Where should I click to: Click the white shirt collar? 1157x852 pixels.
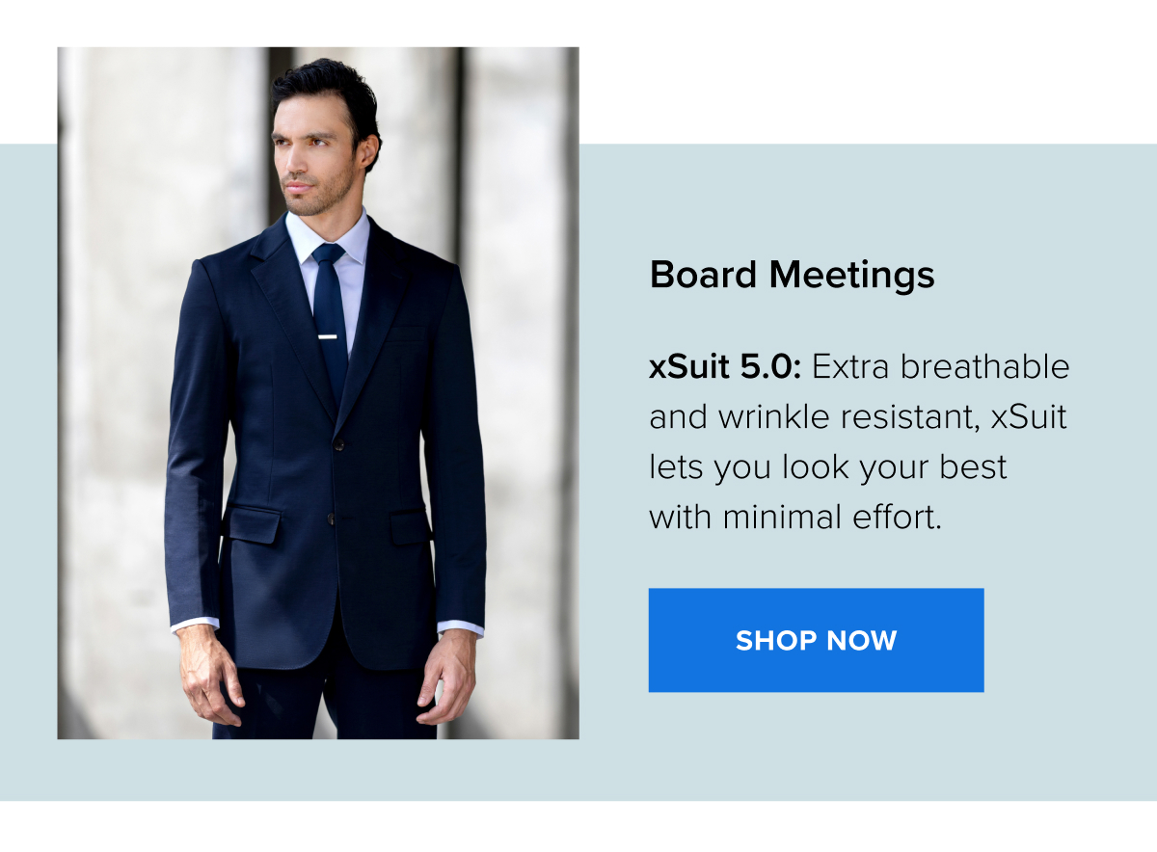(328, 239)
